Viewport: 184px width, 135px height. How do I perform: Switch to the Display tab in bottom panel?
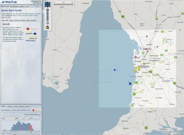pyautogui.click(x=10, y=106)
